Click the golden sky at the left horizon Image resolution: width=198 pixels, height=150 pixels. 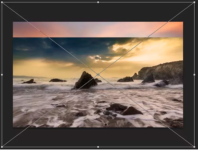[x=33, y=68]
